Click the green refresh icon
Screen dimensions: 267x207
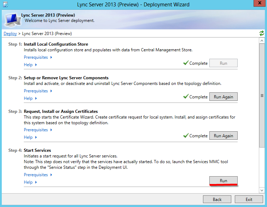click(x=262, y=33)
